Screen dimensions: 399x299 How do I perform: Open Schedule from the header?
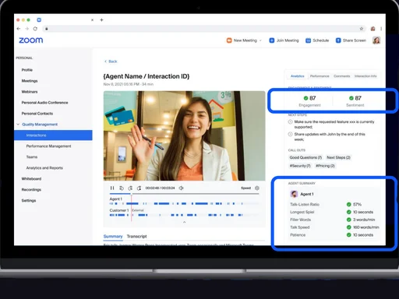317,40
